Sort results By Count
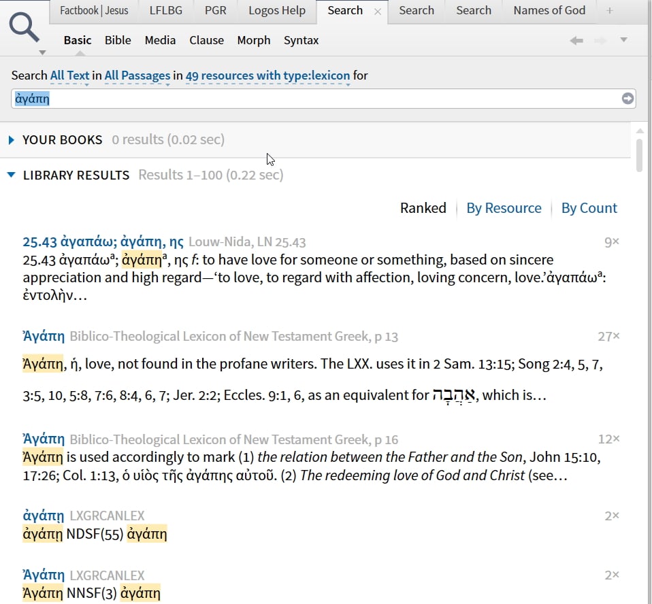Image resolution: width=652 pixels, height=604 pixels. point(589,208)
